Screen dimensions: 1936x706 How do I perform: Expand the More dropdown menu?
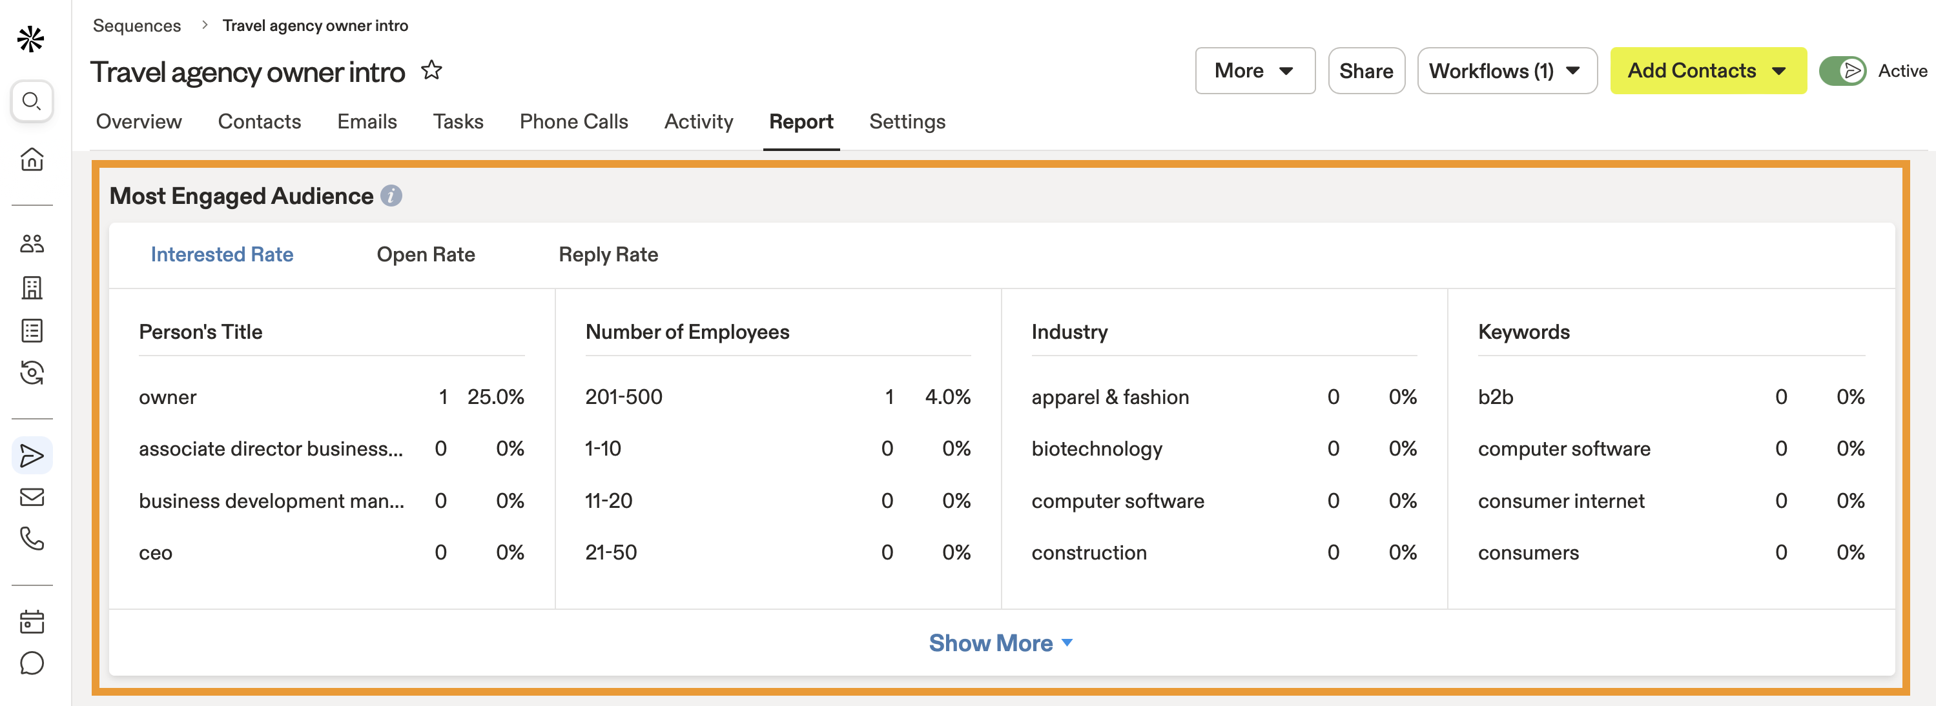click(x=1254, y=70)
